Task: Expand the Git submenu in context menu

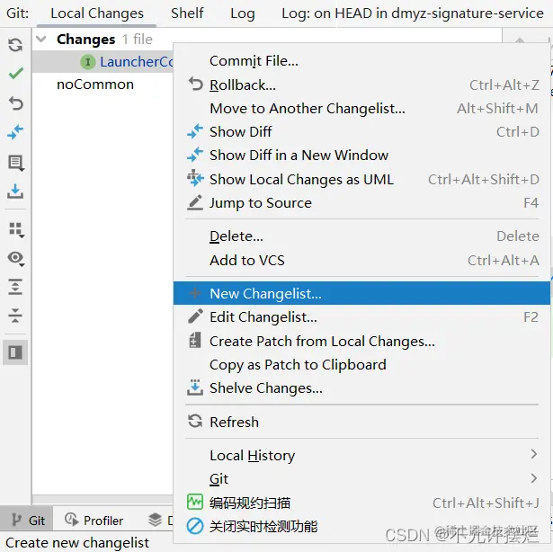Action: tap(219, 479)
